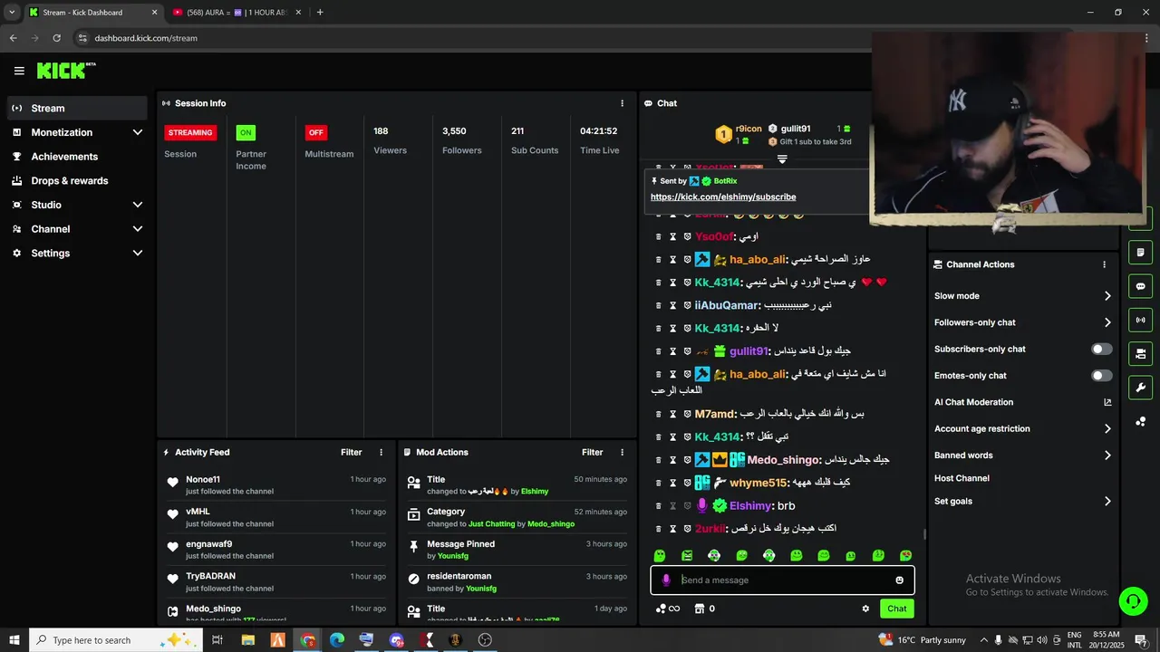Click the broadcast signal icon in right sidebar
Image resolution: width=1160 pixels, height=652 pixels.
click(1140, 320)
